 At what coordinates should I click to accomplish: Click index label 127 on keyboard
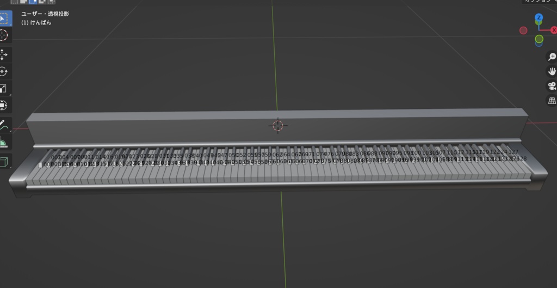pyautogui.click(x=513, y=152)
